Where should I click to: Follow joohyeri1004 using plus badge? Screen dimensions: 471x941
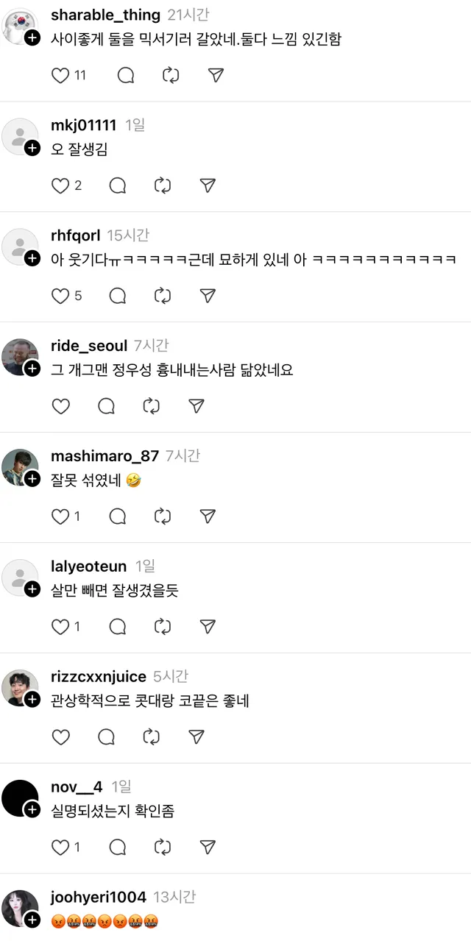pos(32,920)
